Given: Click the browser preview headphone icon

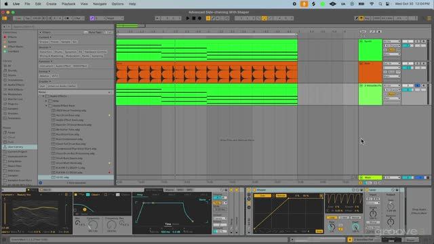Looking at the screenshot, I should coord(41,182).
